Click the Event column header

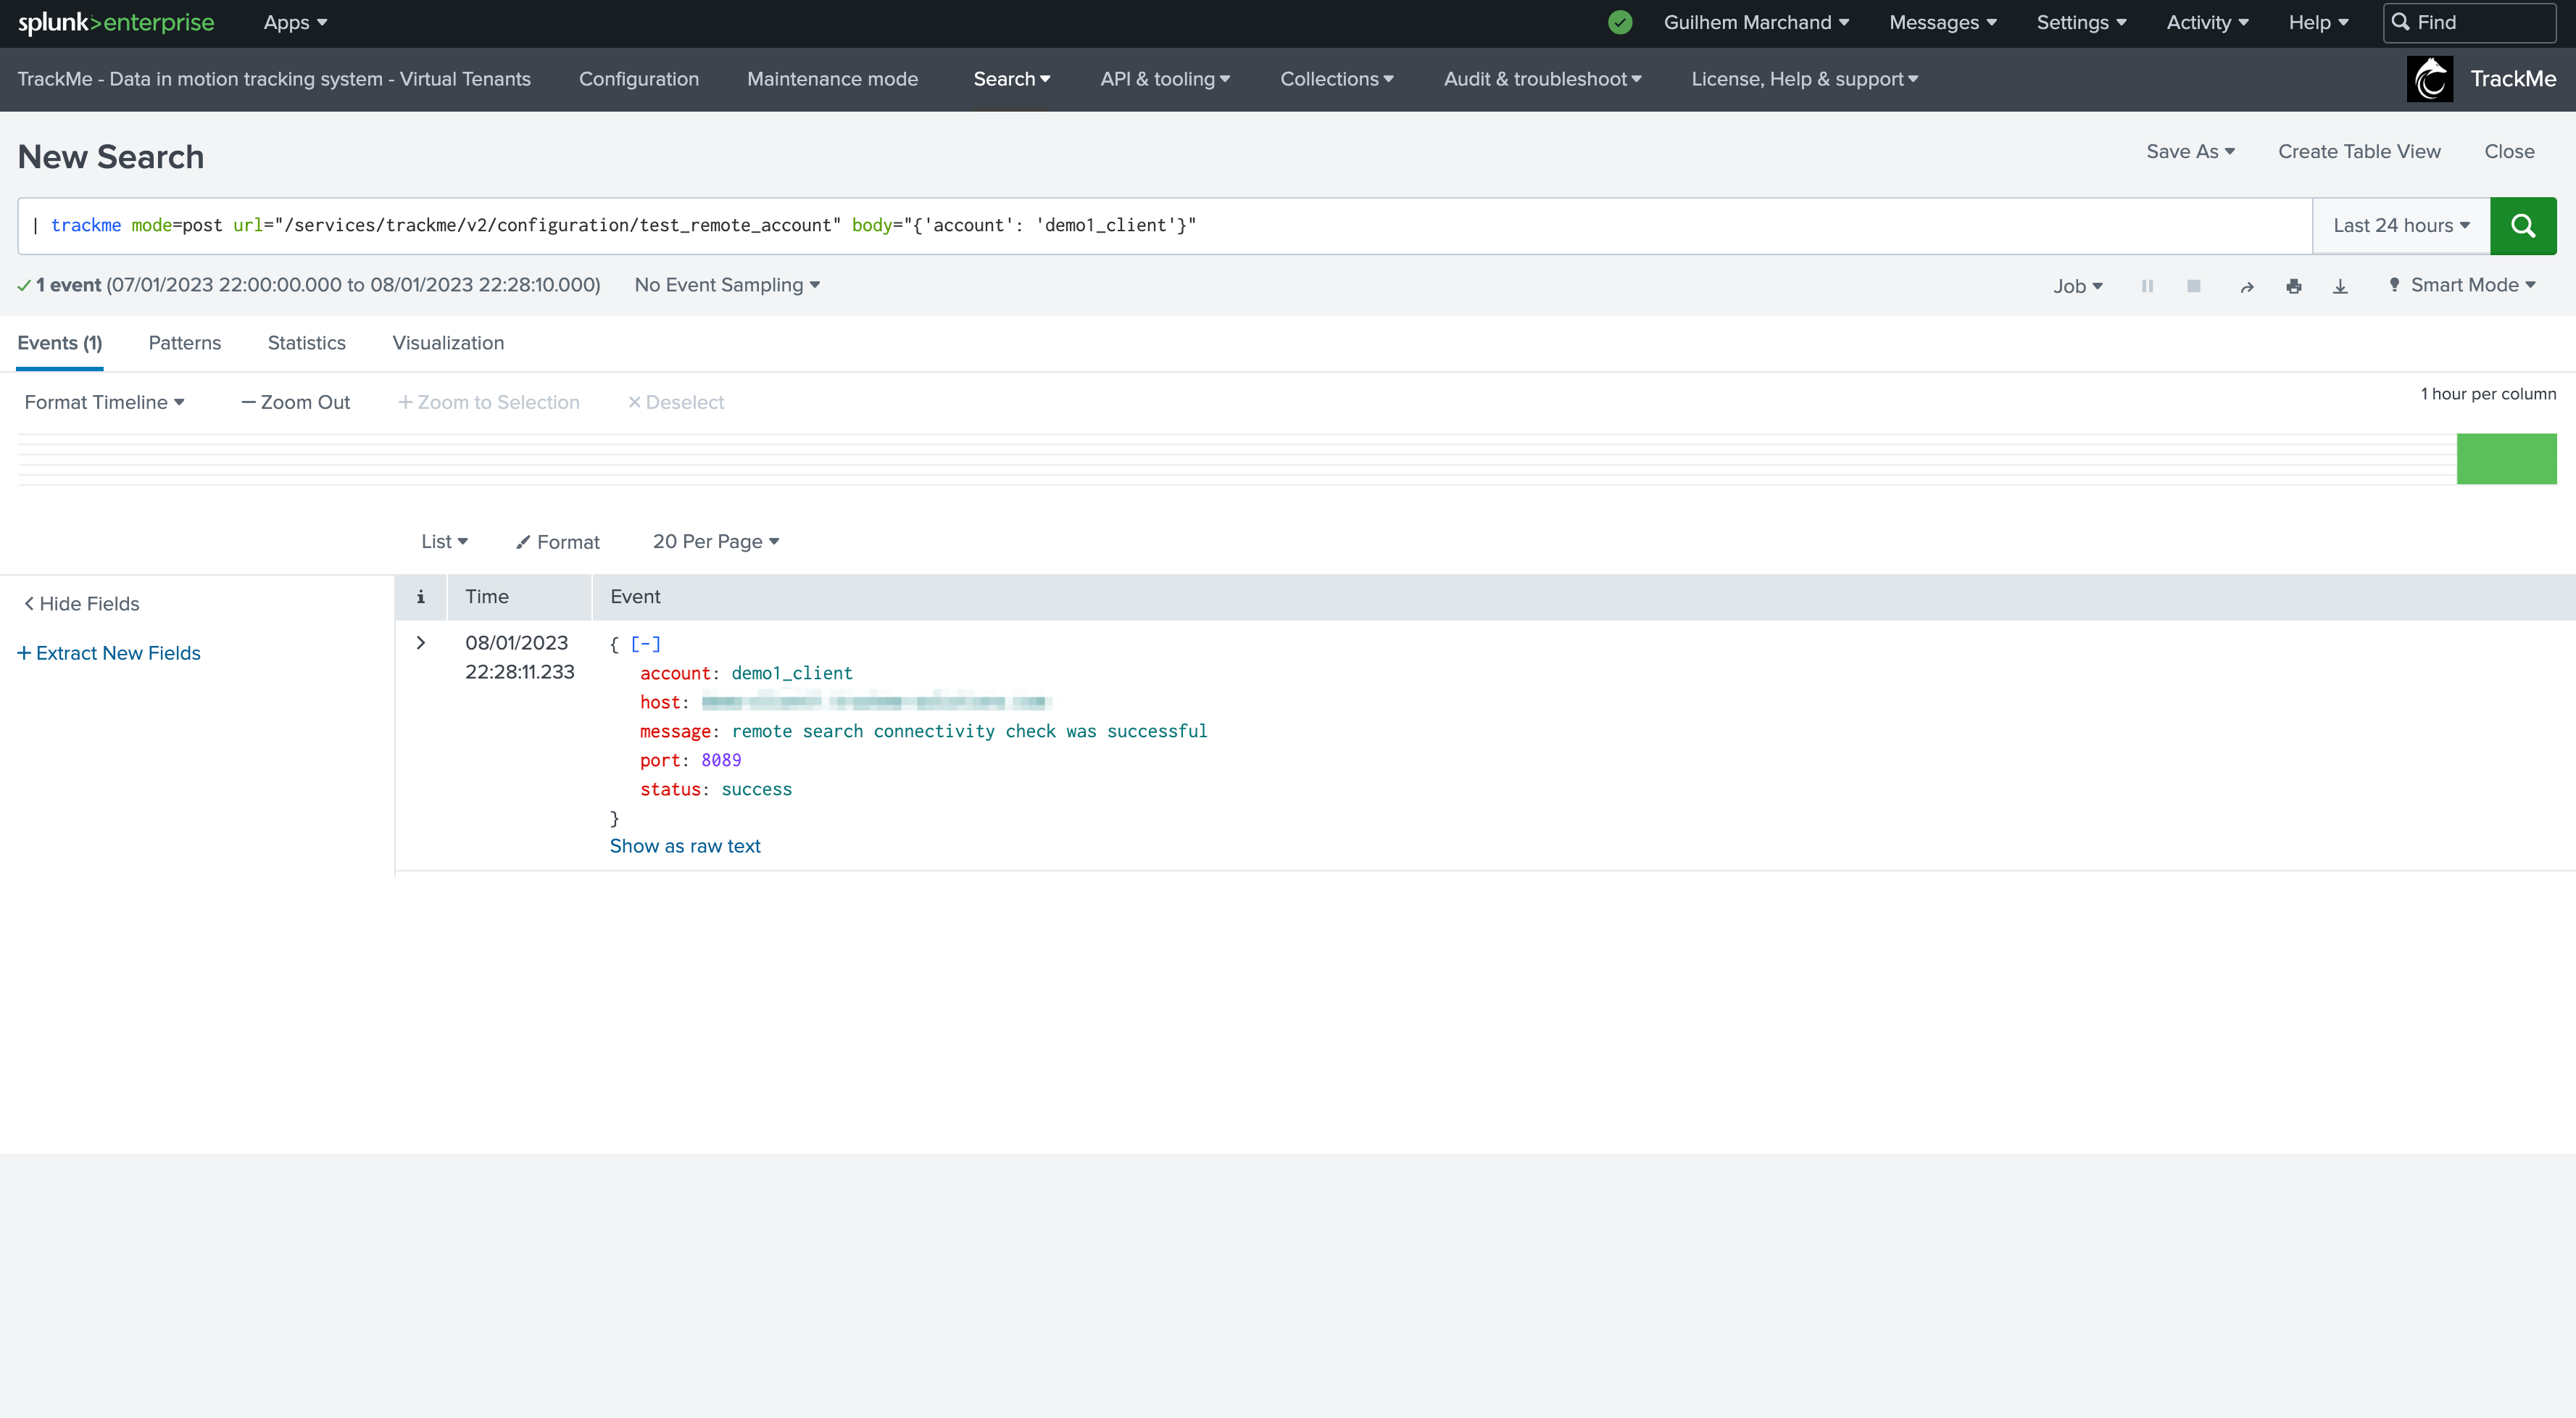(x=635, y=597)
